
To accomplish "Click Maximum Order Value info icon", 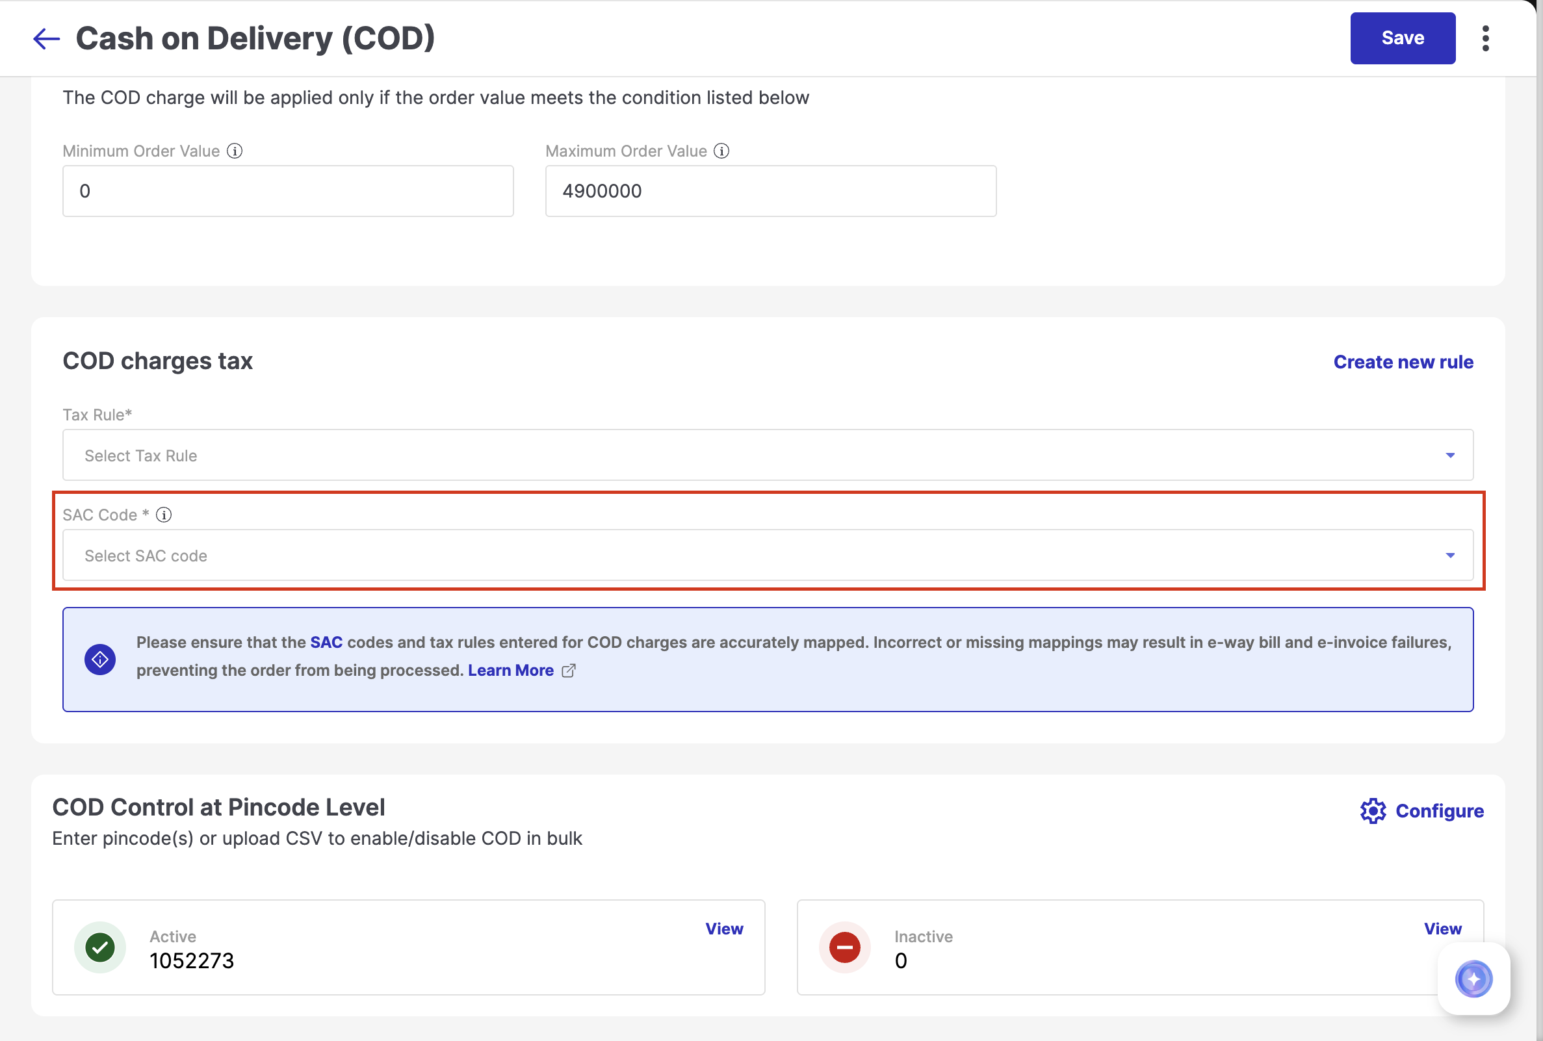I will coord(721,151).
